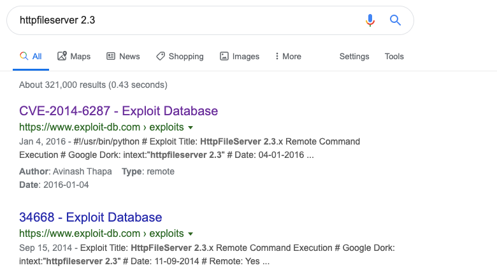
Task: Click the News newspaper icon
Action: coord(111,56)
